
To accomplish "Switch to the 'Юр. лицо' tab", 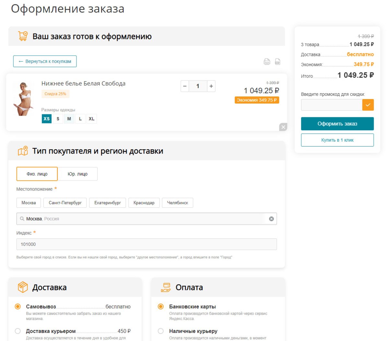I will (78, 174).
